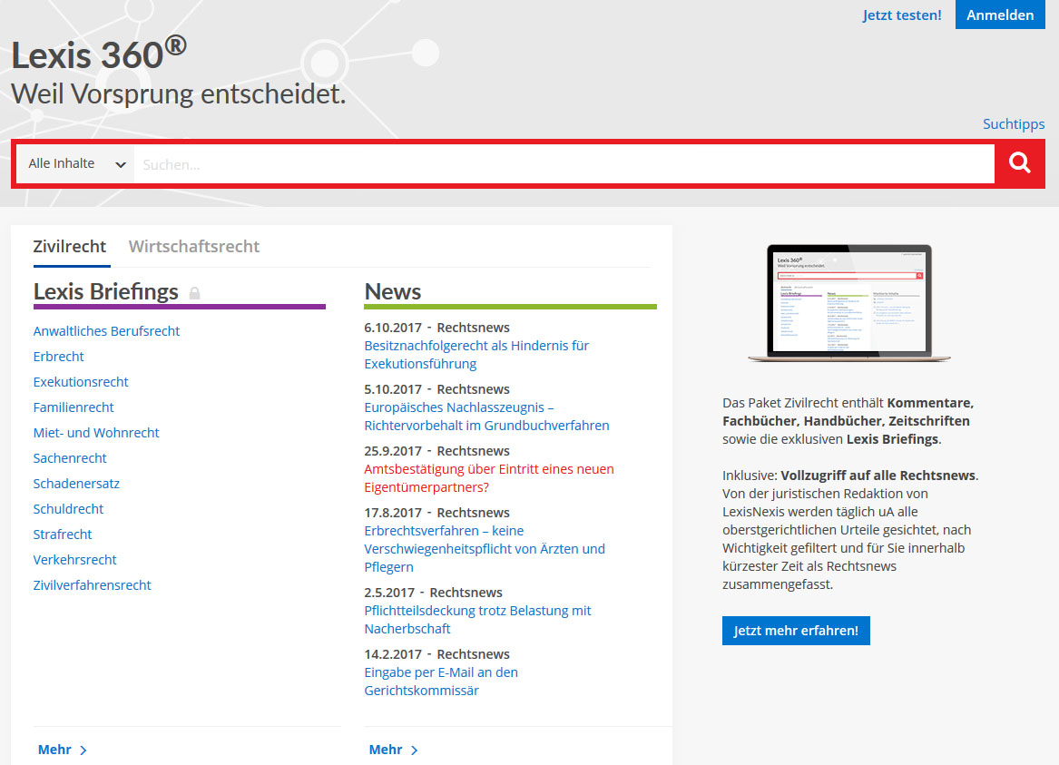
Task: Click the Anmelden button
Action: click(x=1000, y=15)
